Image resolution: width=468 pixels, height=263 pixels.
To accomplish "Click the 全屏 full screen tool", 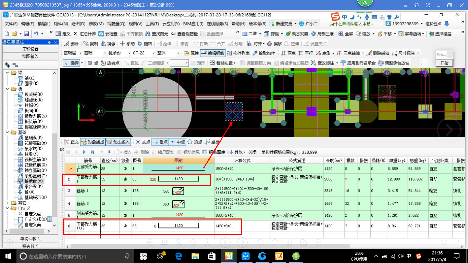I will 346,34.
